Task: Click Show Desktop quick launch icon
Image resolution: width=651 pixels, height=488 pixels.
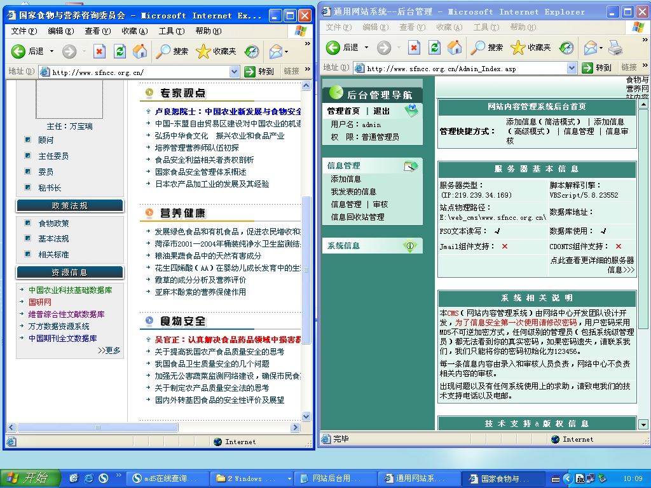Action: click(x=74, y=478)
